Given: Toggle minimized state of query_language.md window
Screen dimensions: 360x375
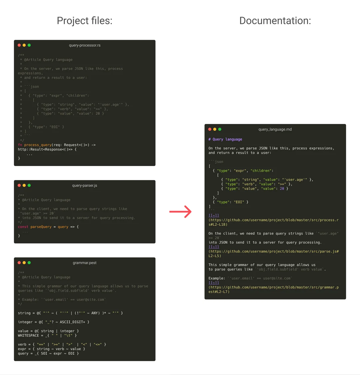Looking at the screenshot, I should (x=215, y=129).
